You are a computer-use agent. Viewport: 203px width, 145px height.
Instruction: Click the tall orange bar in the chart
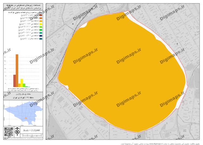click(x=17, y=71)
